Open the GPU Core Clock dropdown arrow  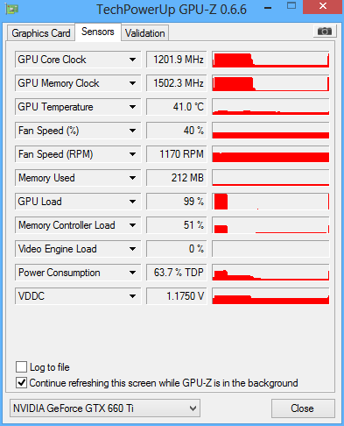tap(132, 60)
